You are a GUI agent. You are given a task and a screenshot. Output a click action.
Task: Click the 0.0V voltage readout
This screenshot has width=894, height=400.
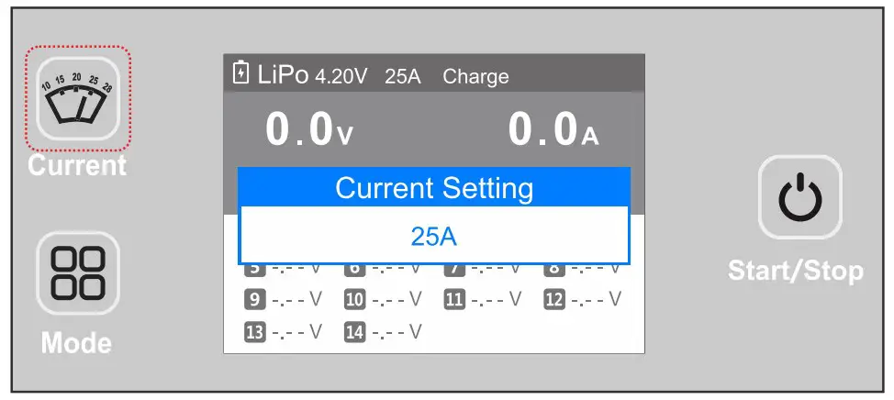pos(308,130)
